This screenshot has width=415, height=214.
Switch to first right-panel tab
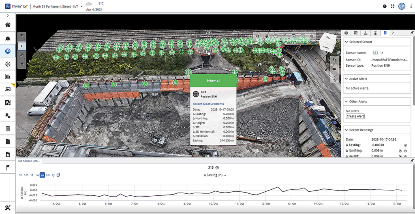pos(346,33)
